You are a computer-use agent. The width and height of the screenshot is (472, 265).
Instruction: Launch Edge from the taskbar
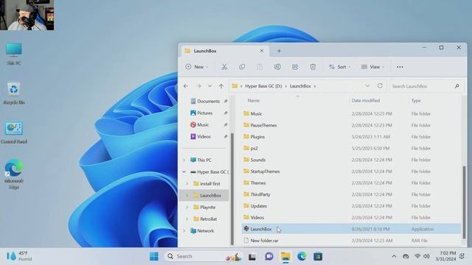[x=302, y=256]
